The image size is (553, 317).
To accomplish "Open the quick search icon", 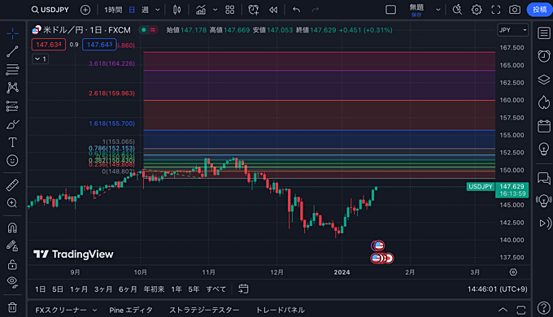I will point(457,10).
